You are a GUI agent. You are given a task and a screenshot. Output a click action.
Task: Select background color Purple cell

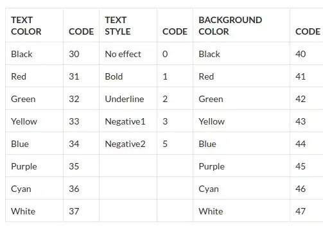241,166
